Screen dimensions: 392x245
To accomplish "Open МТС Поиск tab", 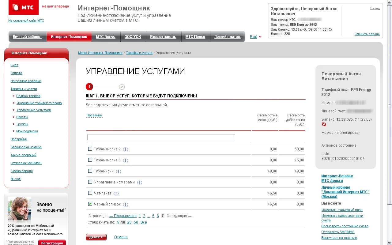I will point(195,37).
